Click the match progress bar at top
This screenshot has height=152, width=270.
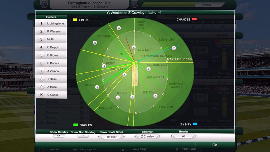coord(182,4)
